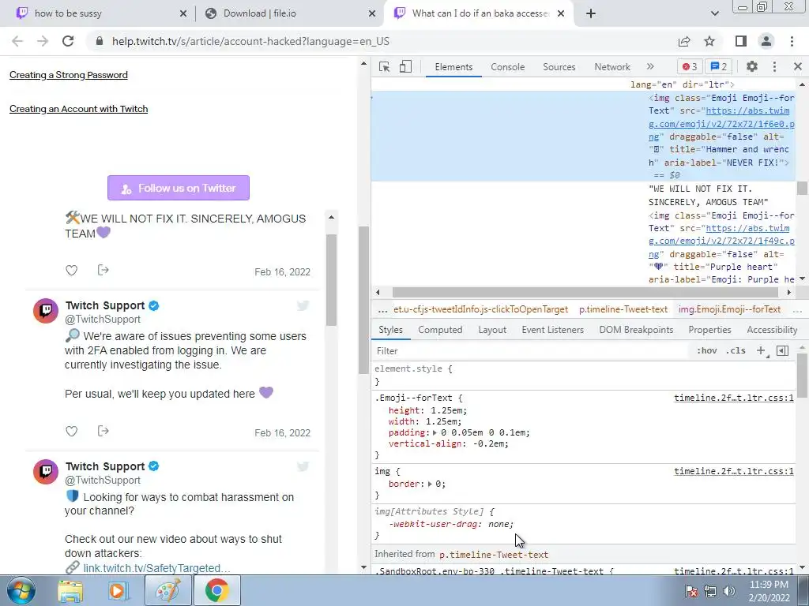Click the red errors counter badge
The width and height of the screenshot is (809, 606).
[x=690, y=66]
